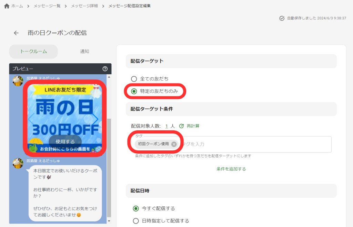353x227 pixels.
Task: Click the second sender avatar beside text message
Action: coord(18,163)
